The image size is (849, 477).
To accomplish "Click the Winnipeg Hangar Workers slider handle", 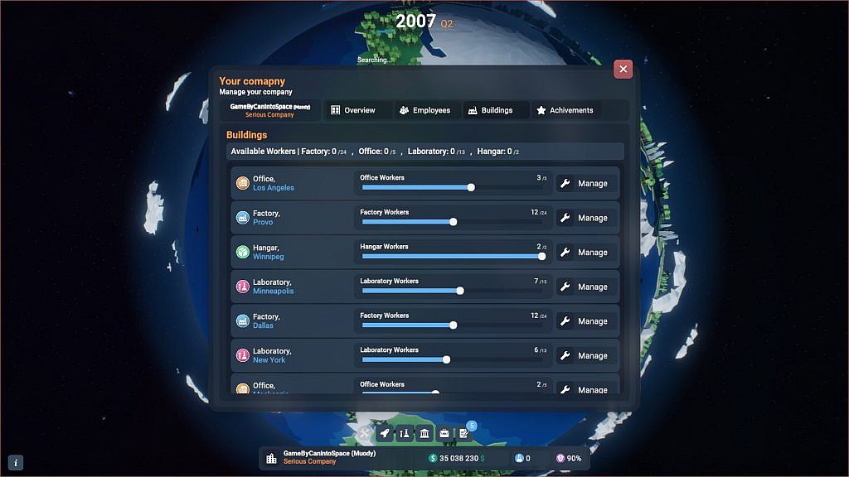I will coord(541,257).
